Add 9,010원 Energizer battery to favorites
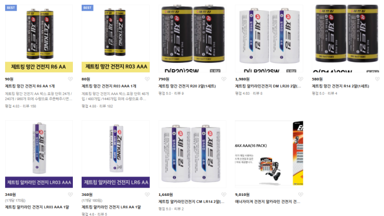This screenshot has height=216, width=384. [300, 194]
